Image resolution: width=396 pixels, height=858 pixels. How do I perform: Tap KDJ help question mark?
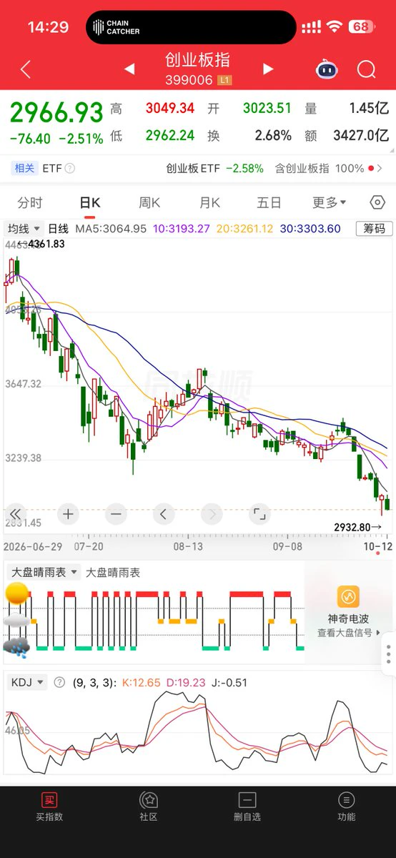(x=60, y=683)
